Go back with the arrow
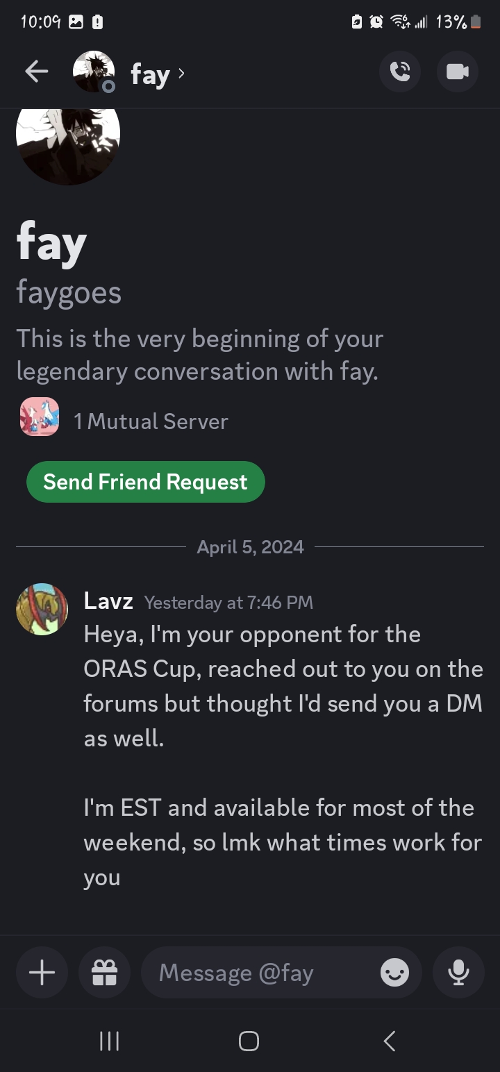500x1072 pixels. [x=36, y=72]
